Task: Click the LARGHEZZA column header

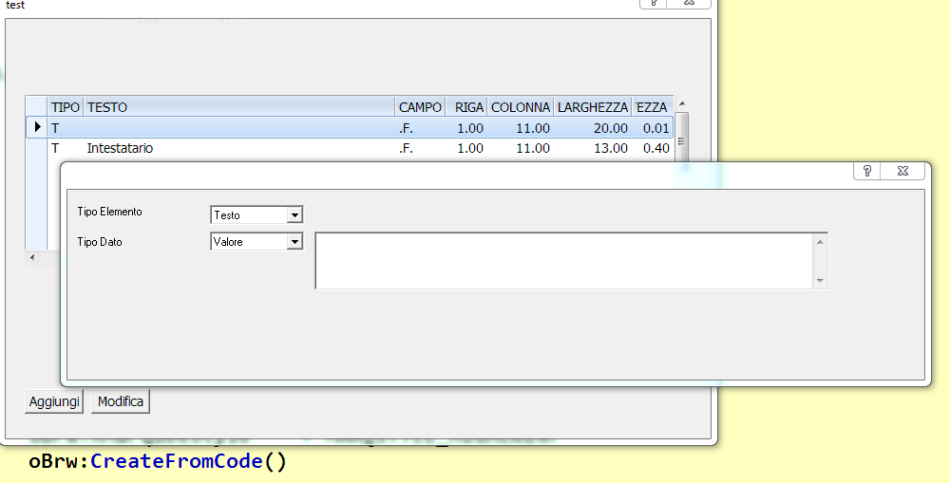Action: [x=593, y=107]
